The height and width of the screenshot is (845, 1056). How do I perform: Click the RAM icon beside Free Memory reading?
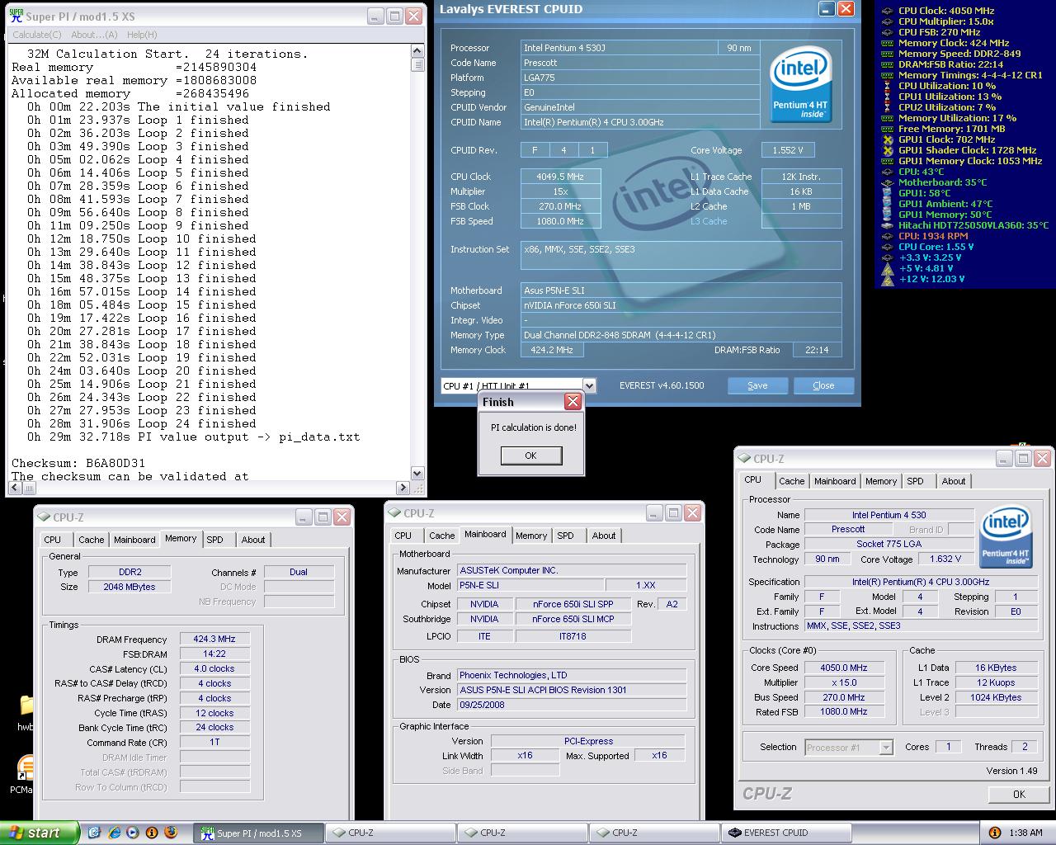887,129
